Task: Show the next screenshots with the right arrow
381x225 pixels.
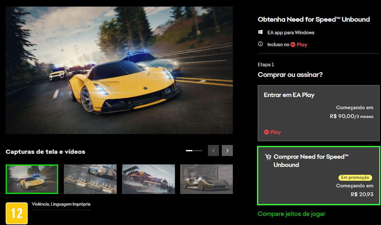Action: pyautogui.click(x=227, y=151)
